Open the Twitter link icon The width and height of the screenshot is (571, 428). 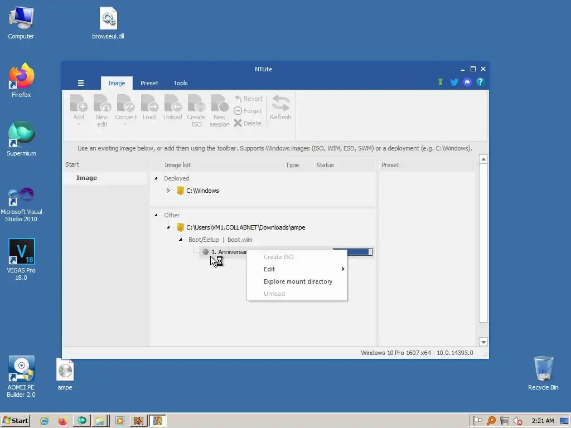454,82
